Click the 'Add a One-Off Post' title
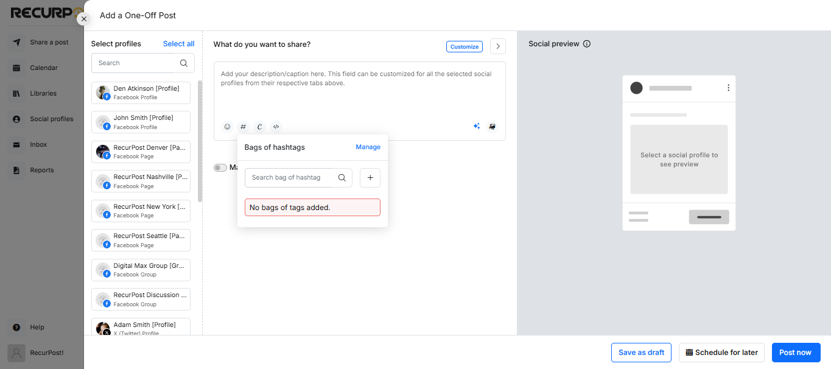Image resolution: width=831 pixels, height=369 pixels. [x=138, y=15]
